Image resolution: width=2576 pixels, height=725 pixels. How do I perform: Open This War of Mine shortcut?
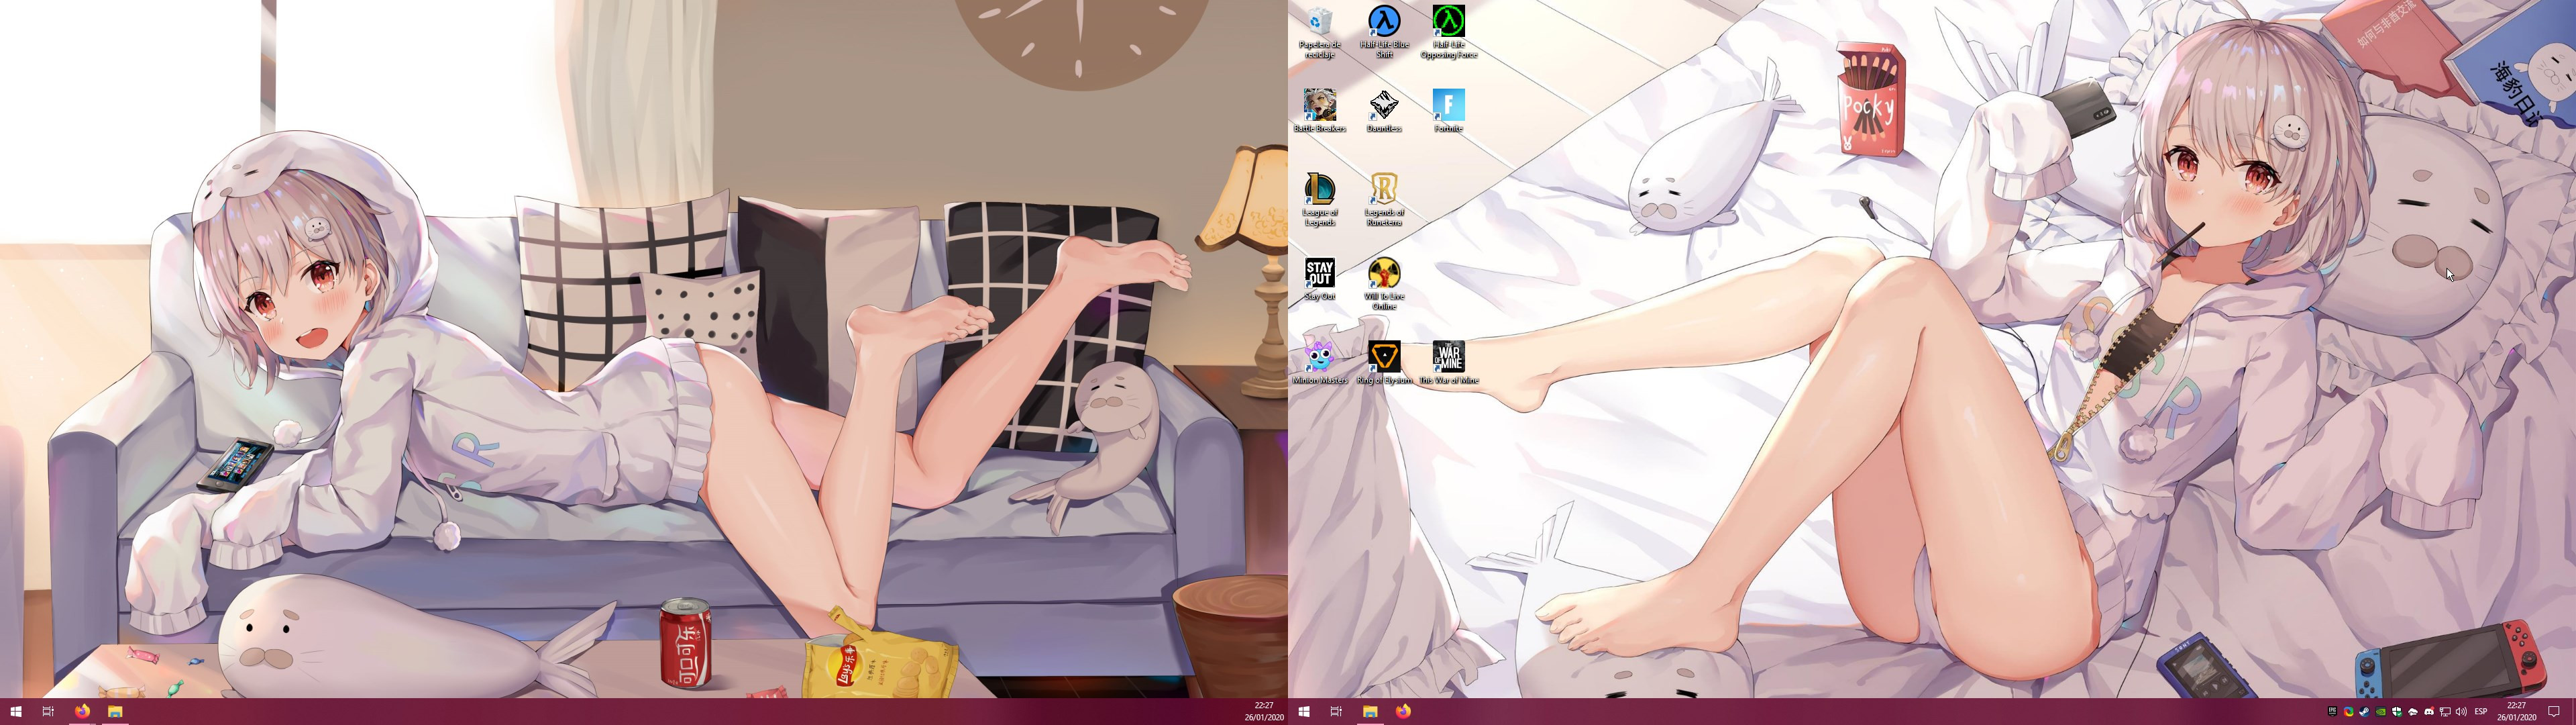tap(1448, 358)
